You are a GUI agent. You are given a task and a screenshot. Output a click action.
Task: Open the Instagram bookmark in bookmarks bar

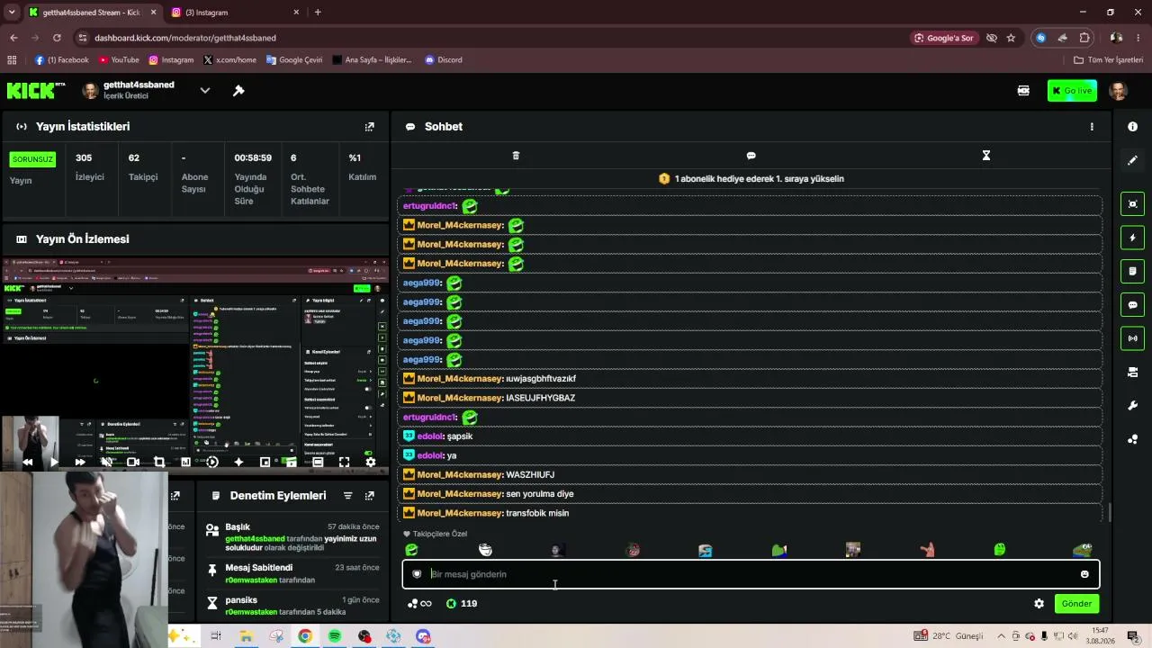tap(171, 60)
